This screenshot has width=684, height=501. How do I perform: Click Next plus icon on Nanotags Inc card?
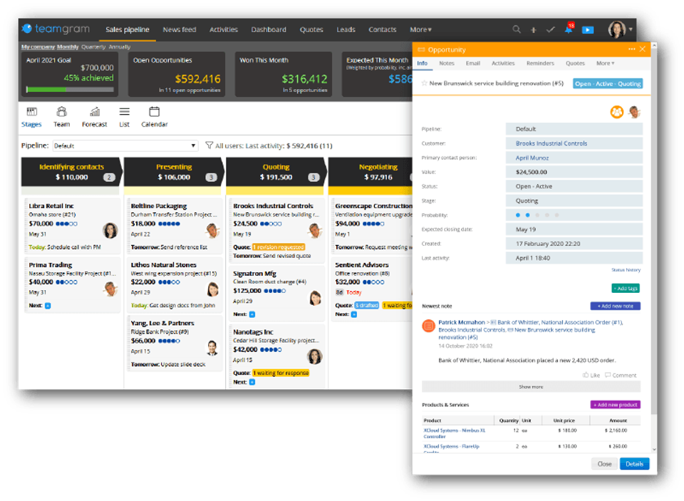pos(252,382)
